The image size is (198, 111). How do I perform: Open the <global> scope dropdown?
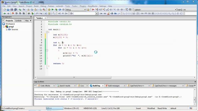click(155, 10)
